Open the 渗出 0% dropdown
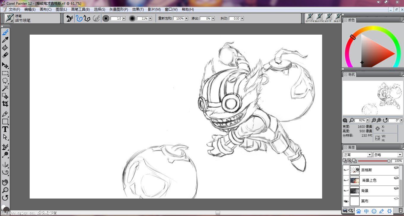404x216 pixels. click(x=213, y=18)
